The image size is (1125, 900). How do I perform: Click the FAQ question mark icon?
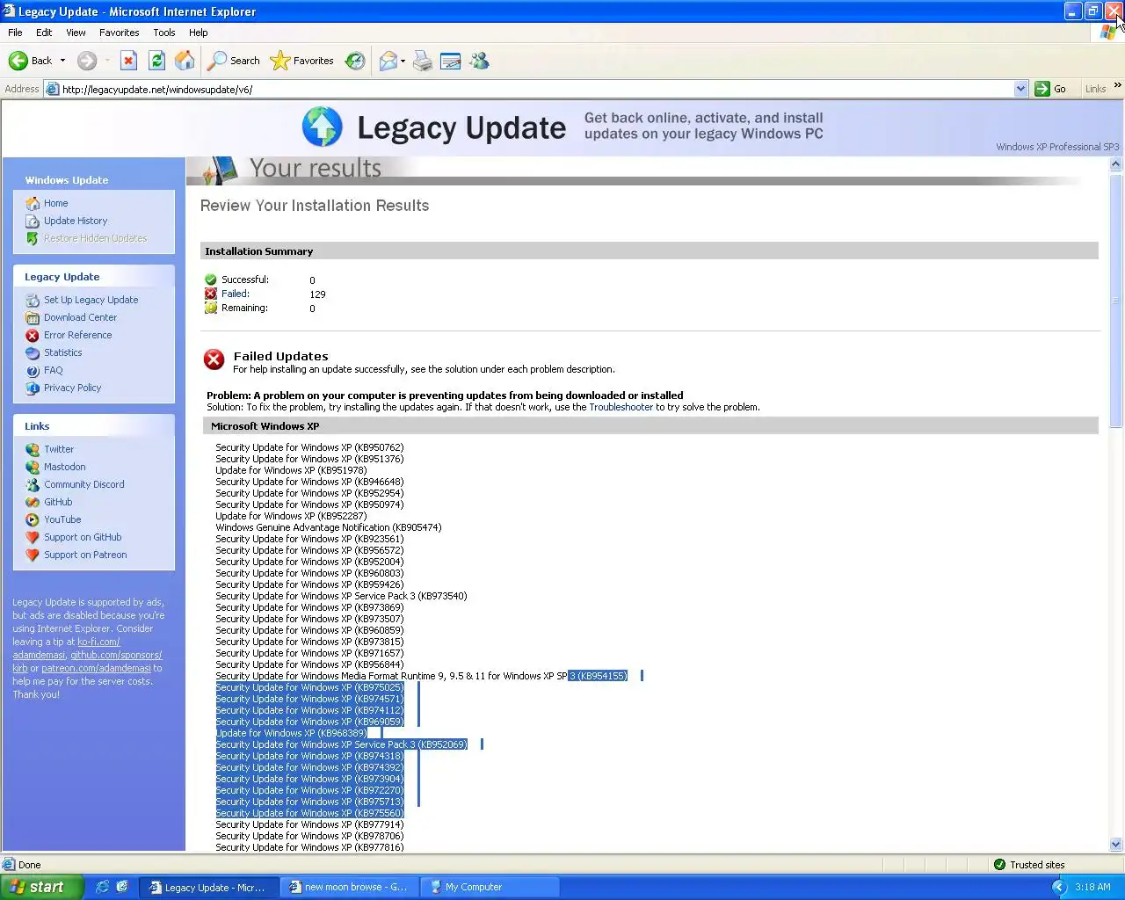tap(33, 370)
